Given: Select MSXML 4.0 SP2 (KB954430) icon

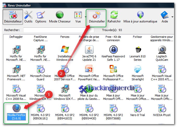Looking at the screenshot, I should 89,108.
